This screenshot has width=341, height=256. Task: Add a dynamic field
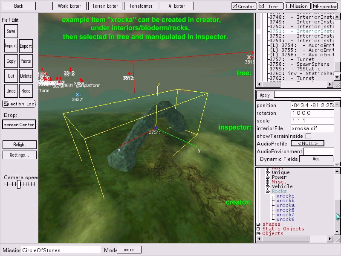click(316, 159)
